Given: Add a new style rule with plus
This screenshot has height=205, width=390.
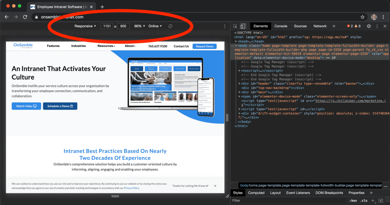Looking at the screenshot, I should point(373,201).
